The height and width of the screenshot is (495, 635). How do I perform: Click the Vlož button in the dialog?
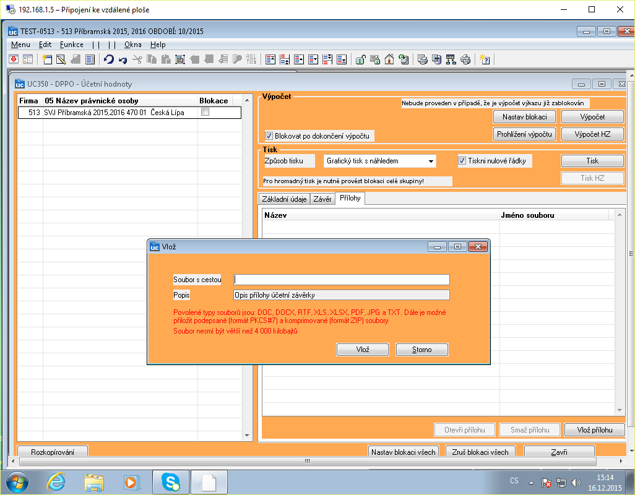[363, 350]
